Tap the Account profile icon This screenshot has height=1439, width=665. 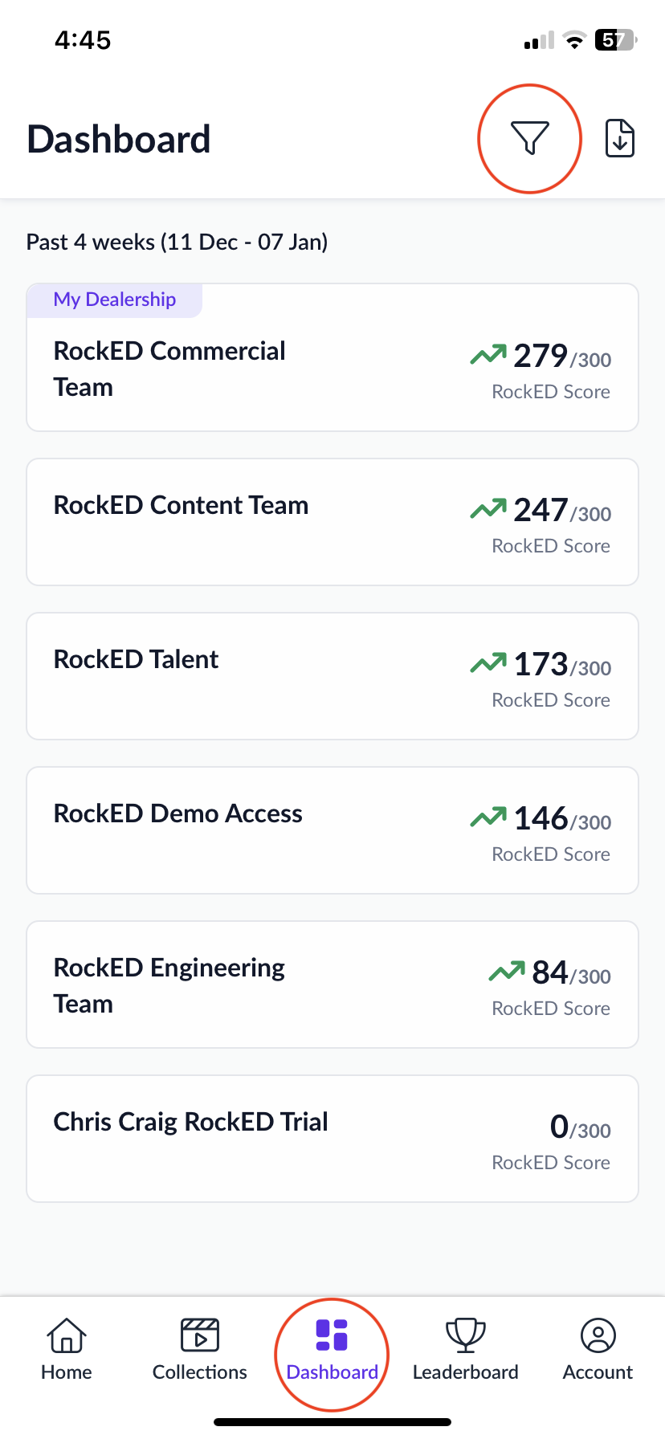coord(598,1333)
